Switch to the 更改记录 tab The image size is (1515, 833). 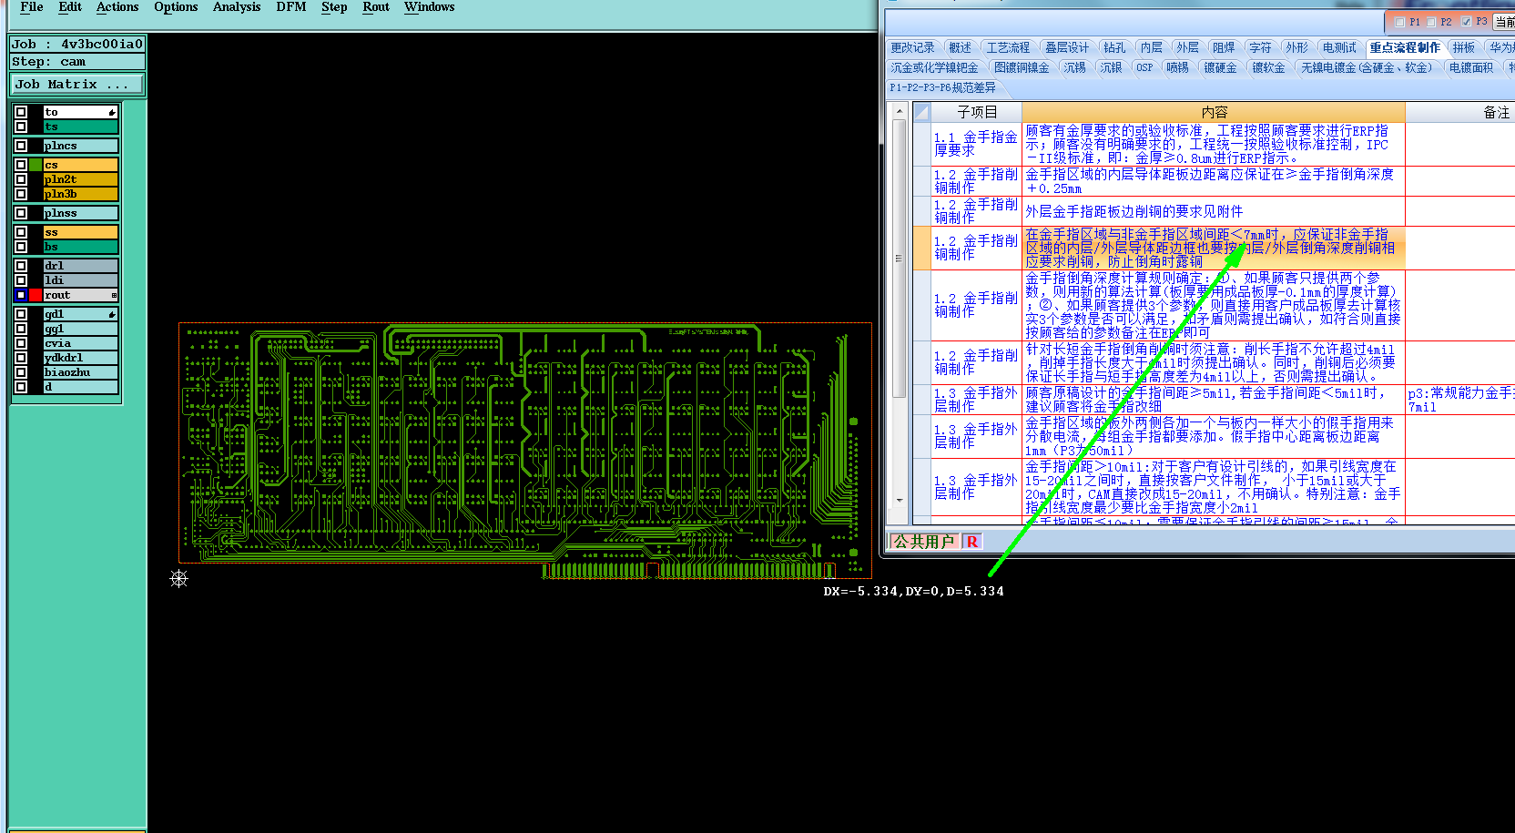click(912, 47)
